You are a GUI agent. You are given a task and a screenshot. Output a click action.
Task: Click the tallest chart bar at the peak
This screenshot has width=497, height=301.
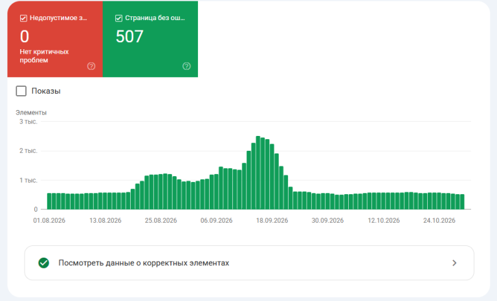[x=258, y=173]
